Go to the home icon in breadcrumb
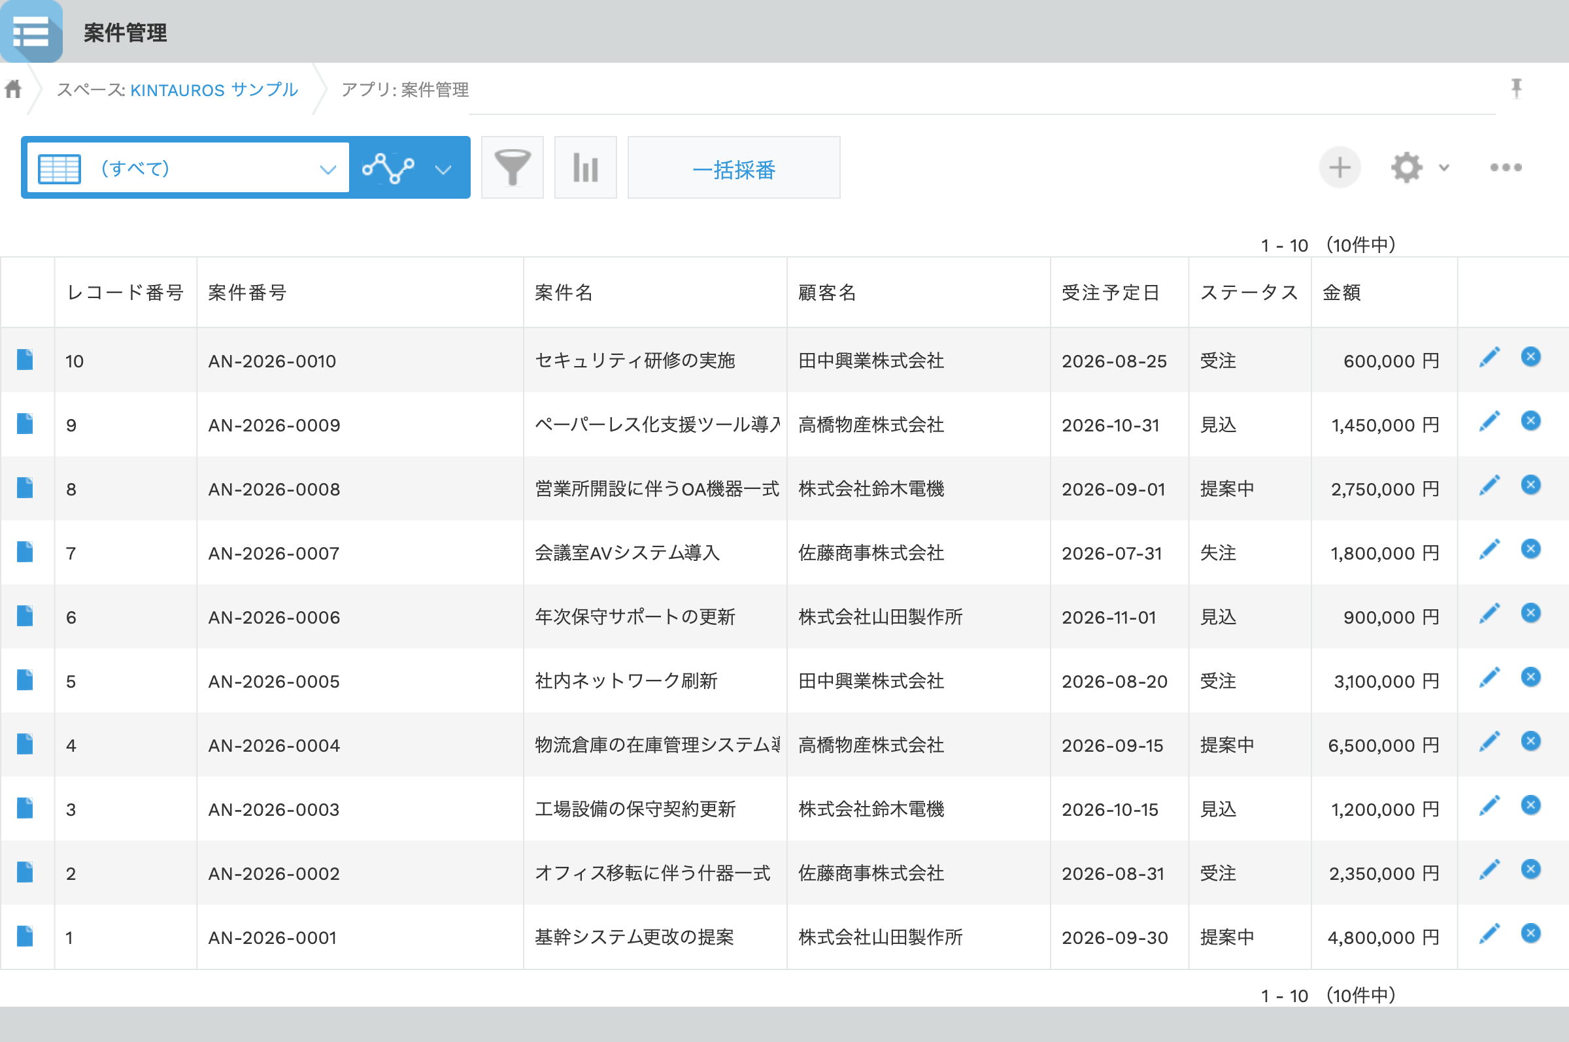Screen dimensions: 1569x1042 [13, 89]
